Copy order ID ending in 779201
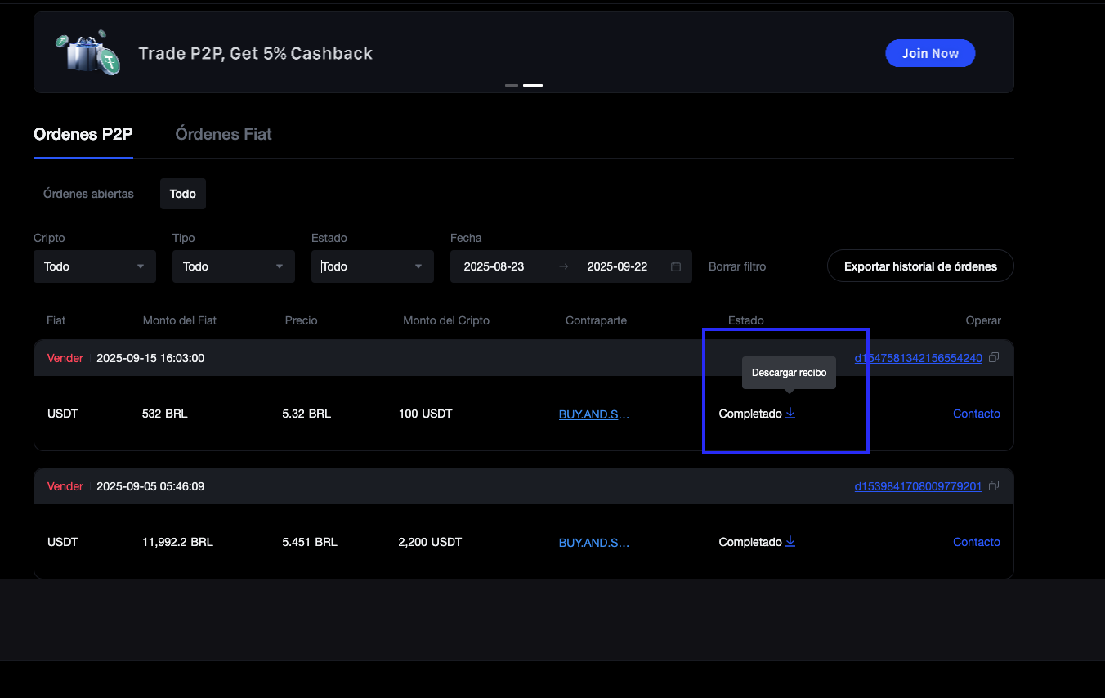 tap(994, 486)
